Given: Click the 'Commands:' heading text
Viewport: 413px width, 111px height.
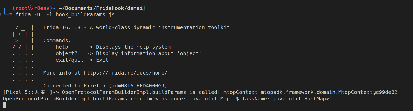Looking at the screenshot, I should pos(57,40).
